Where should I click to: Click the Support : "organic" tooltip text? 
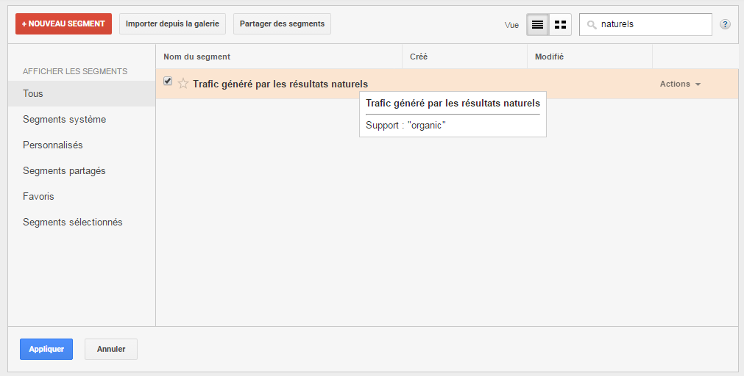point(405,126)
